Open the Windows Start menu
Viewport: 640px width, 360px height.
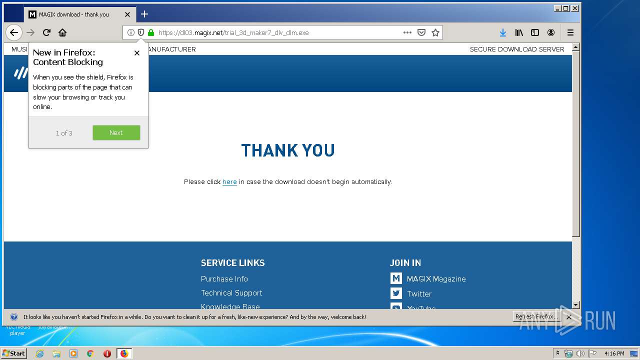pyautogui.click(x=13, y=353)
